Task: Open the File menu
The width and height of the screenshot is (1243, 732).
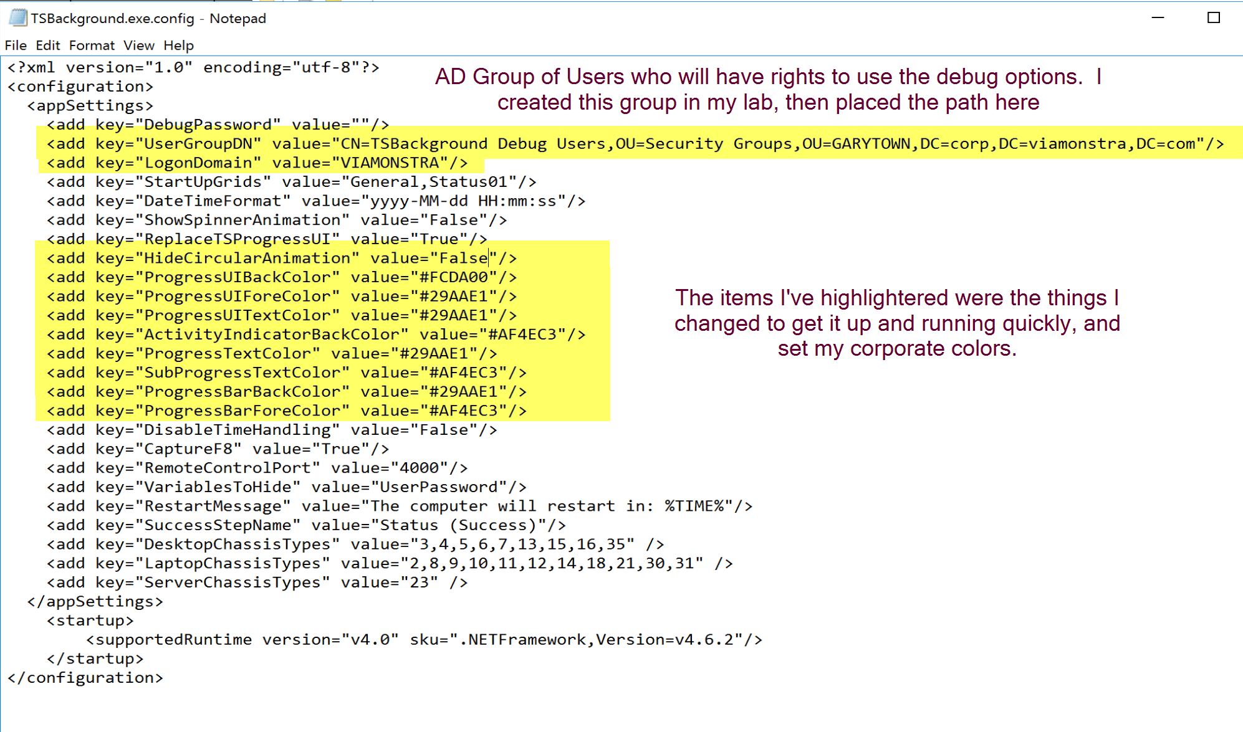Action: point(16,45)
